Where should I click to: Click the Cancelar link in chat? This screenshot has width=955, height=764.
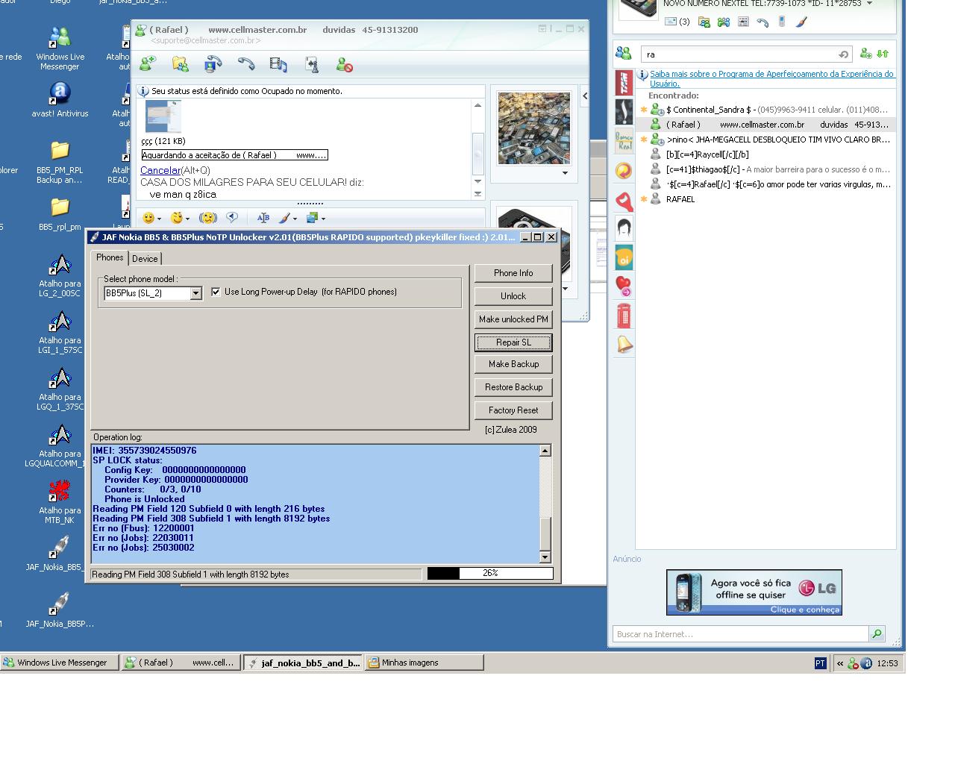(160, 170)
